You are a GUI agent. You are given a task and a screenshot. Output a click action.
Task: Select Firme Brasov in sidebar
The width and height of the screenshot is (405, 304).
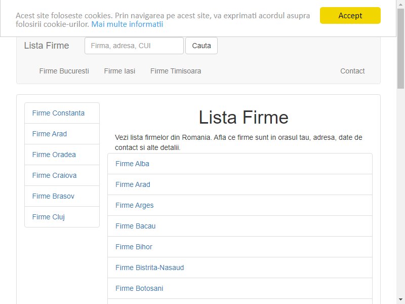62,196
